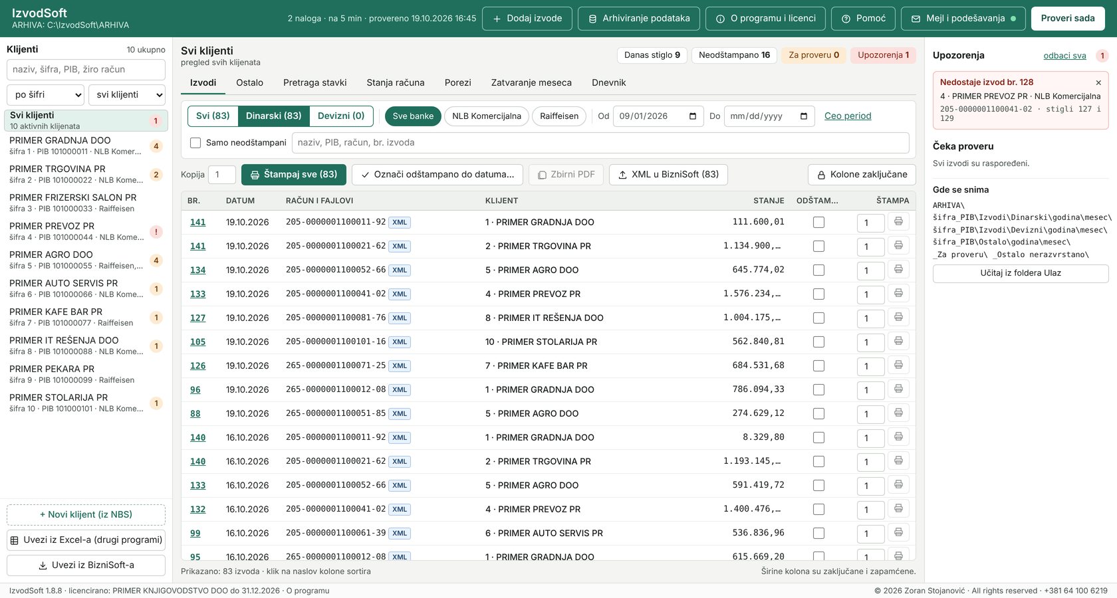1117x598 pixels.
Task: Check printed box for PRIMER KAFE BAR PR row
Action: [x=818, y=366]
